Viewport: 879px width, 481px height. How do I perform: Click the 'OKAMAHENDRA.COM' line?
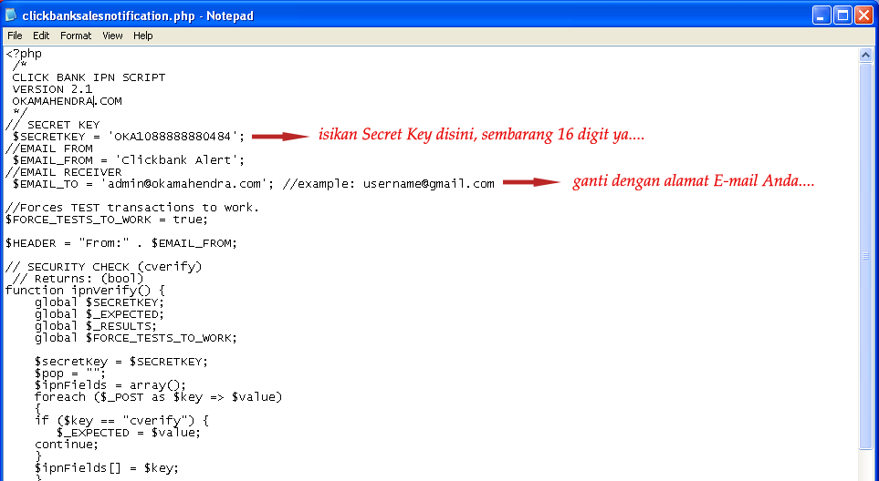tap(67, 101)
